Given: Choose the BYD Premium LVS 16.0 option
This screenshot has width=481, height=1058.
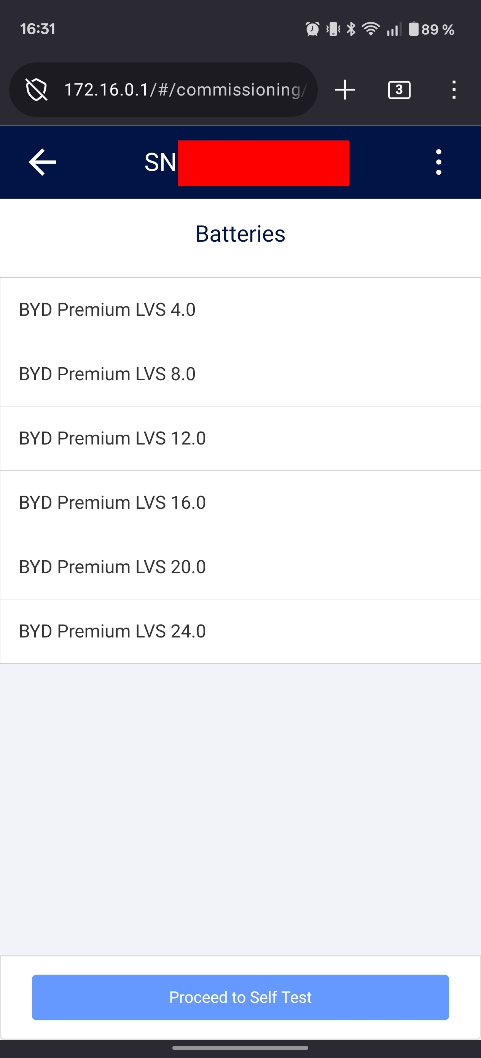Looking at the screenshot, I should [x=240, y=503].
